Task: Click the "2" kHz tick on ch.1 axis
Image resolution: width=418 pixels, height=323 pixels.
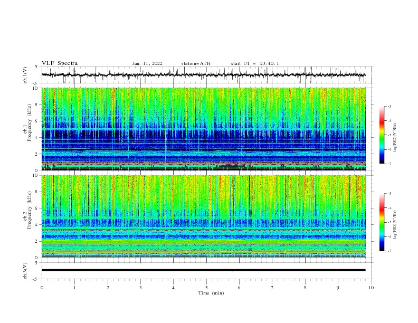Action: point(37,154)
